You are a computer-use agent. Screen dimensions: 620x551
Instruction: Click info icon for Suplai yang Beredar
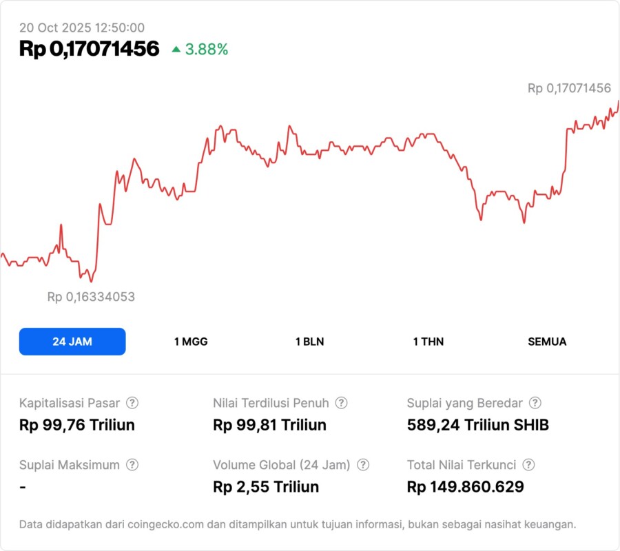(x=535, y=403)
